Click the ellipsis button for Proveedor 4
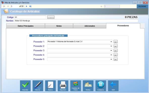The image size is (149, 93). coord(116,55)
